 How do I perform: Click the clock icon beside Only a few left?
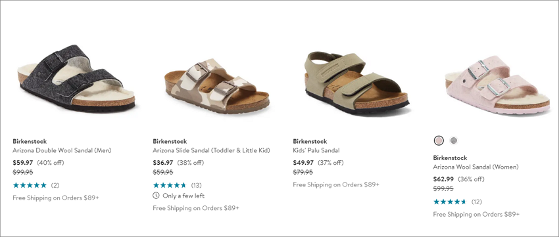156,196
